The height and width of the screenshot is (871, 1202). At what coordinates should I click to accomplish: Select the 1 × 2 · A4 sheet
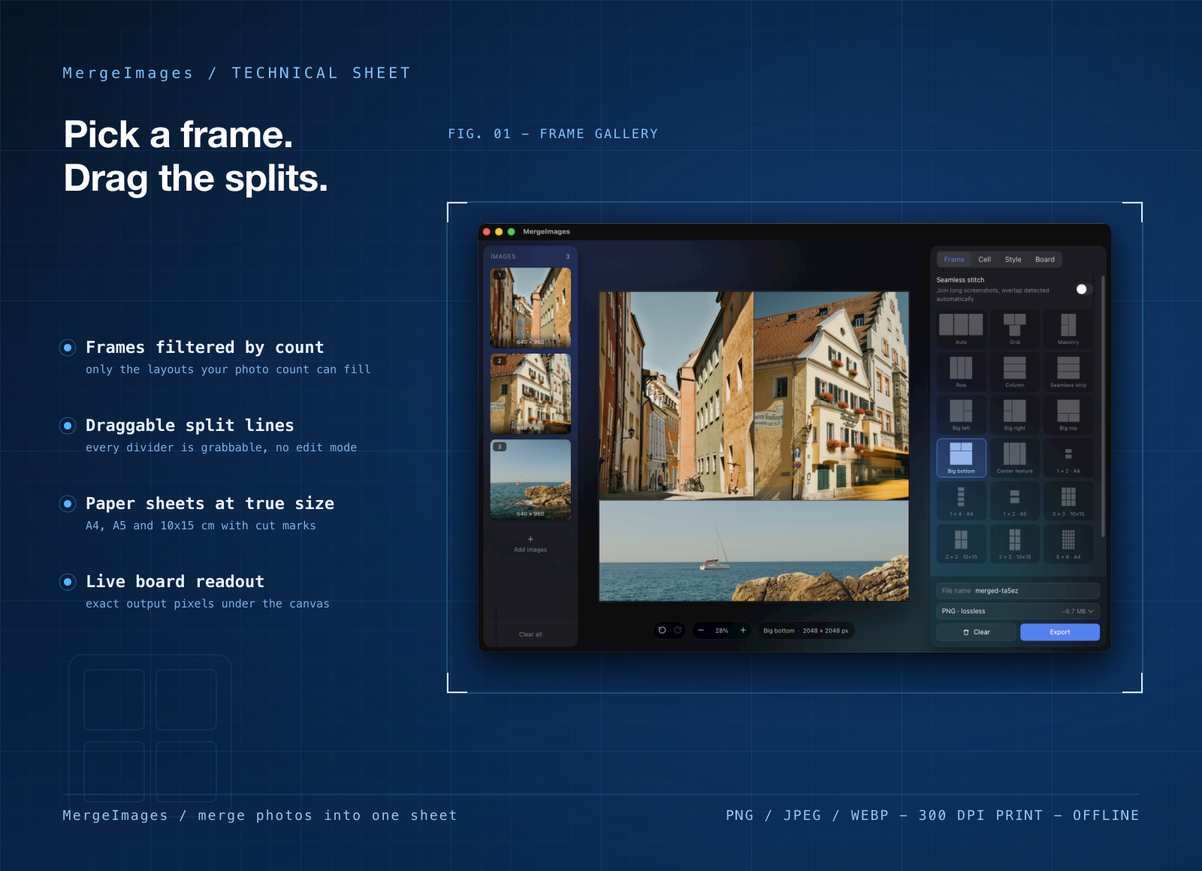pos(1068,458)
